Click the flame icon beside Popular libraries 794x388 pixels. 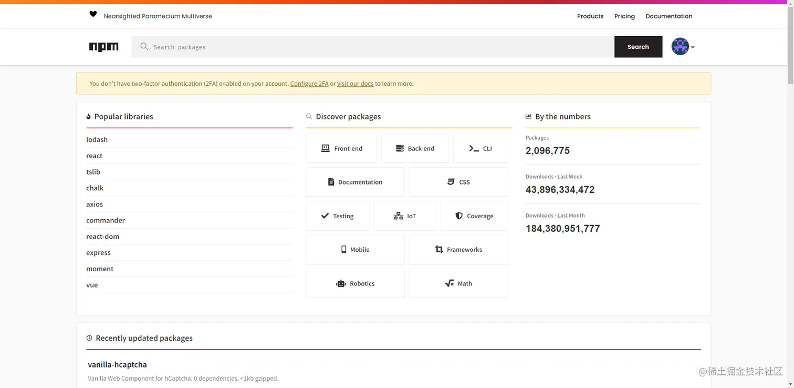89,117
